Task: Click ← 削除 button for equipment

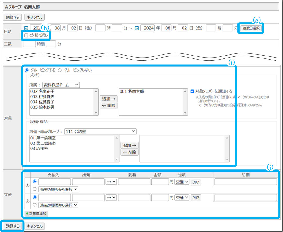Action: coord(129,152)
